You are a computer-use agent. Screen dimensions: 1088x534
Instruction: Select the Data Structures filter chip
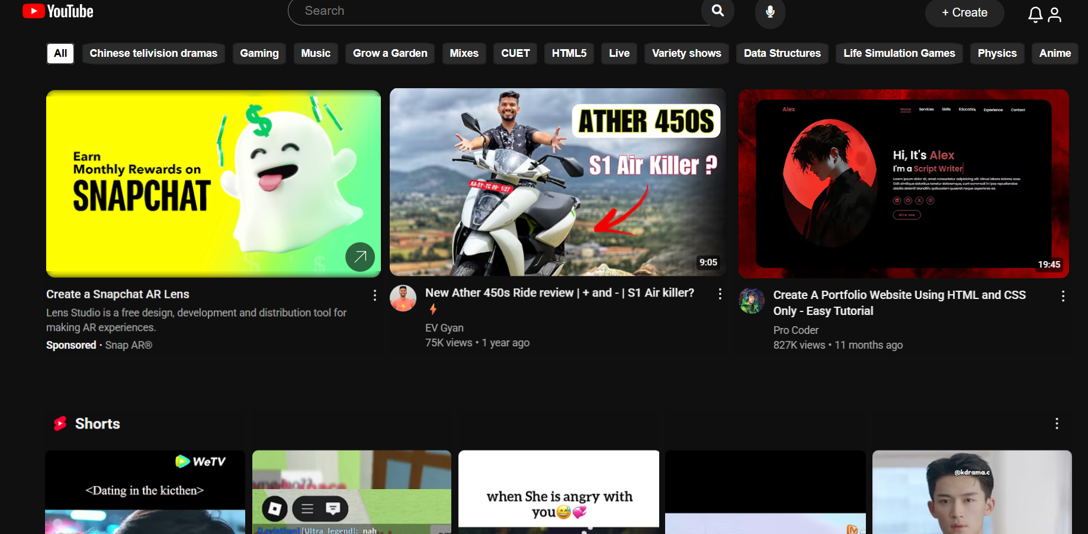pos(782,53)
